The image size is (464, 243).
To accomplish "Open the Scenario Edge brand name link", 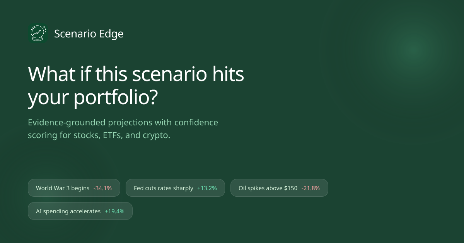I will click(x=89, y=34).
